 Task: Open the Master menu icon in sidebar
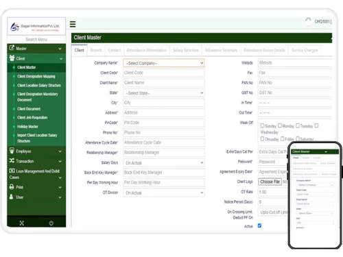tap(12, 48)
